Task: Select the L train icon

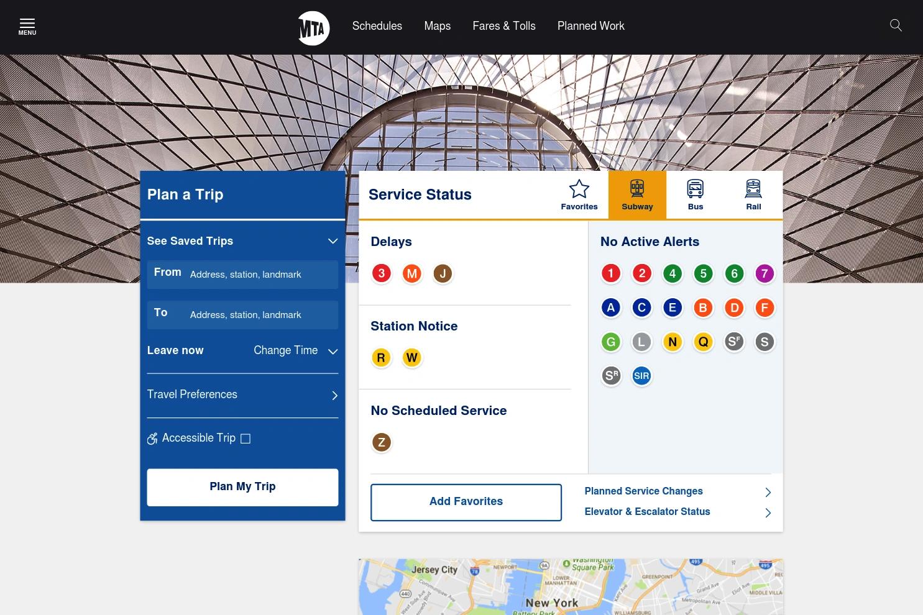Action: point(642,342)
